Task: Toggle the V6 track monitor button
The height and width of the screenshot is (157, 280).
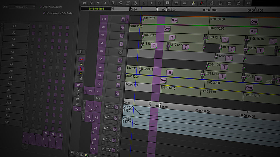Action: tap(120, 52)
